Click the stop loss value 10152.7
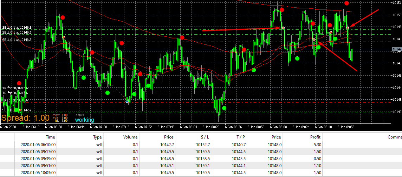Image resolution: width=402 pixels, height=177 pixels. [202, 145]
